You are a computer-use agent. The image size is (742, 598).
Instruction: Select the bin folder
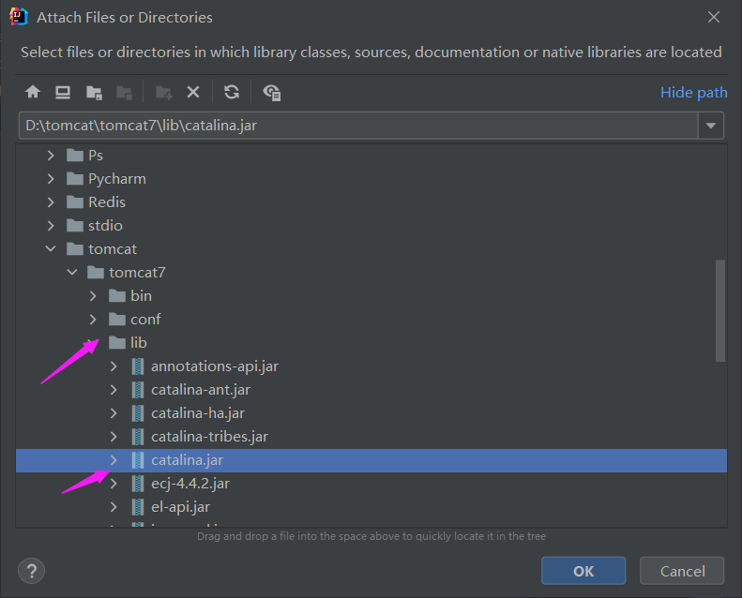click(141, 296)
